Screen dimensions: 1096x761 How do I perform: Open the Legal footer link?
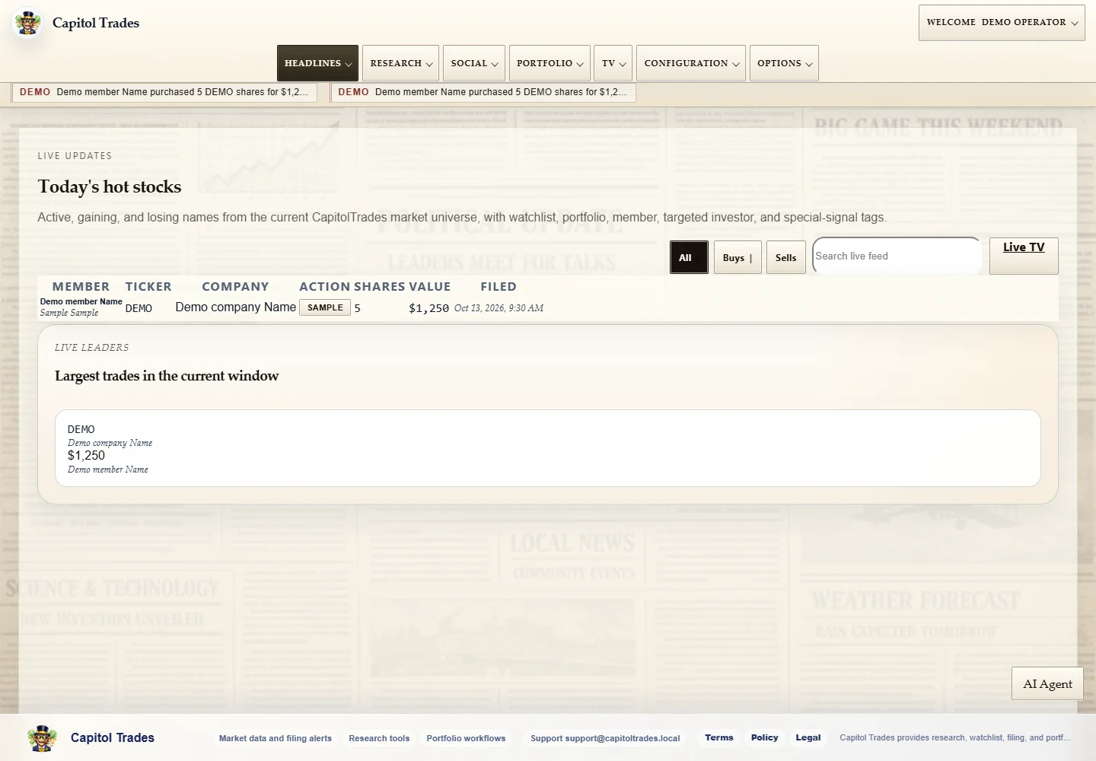click(808, 737)
